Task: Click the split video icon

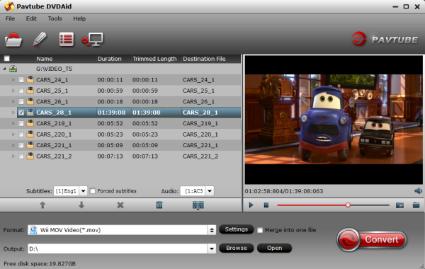Action: (198, 205)
